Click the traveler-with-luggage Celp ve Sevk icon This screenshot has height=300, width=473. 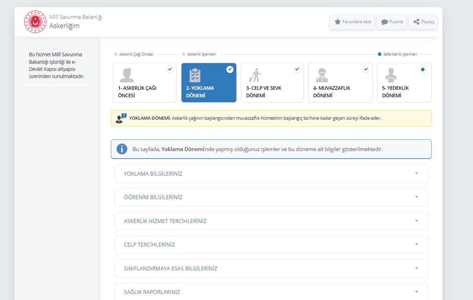click(x=255, y=75)
